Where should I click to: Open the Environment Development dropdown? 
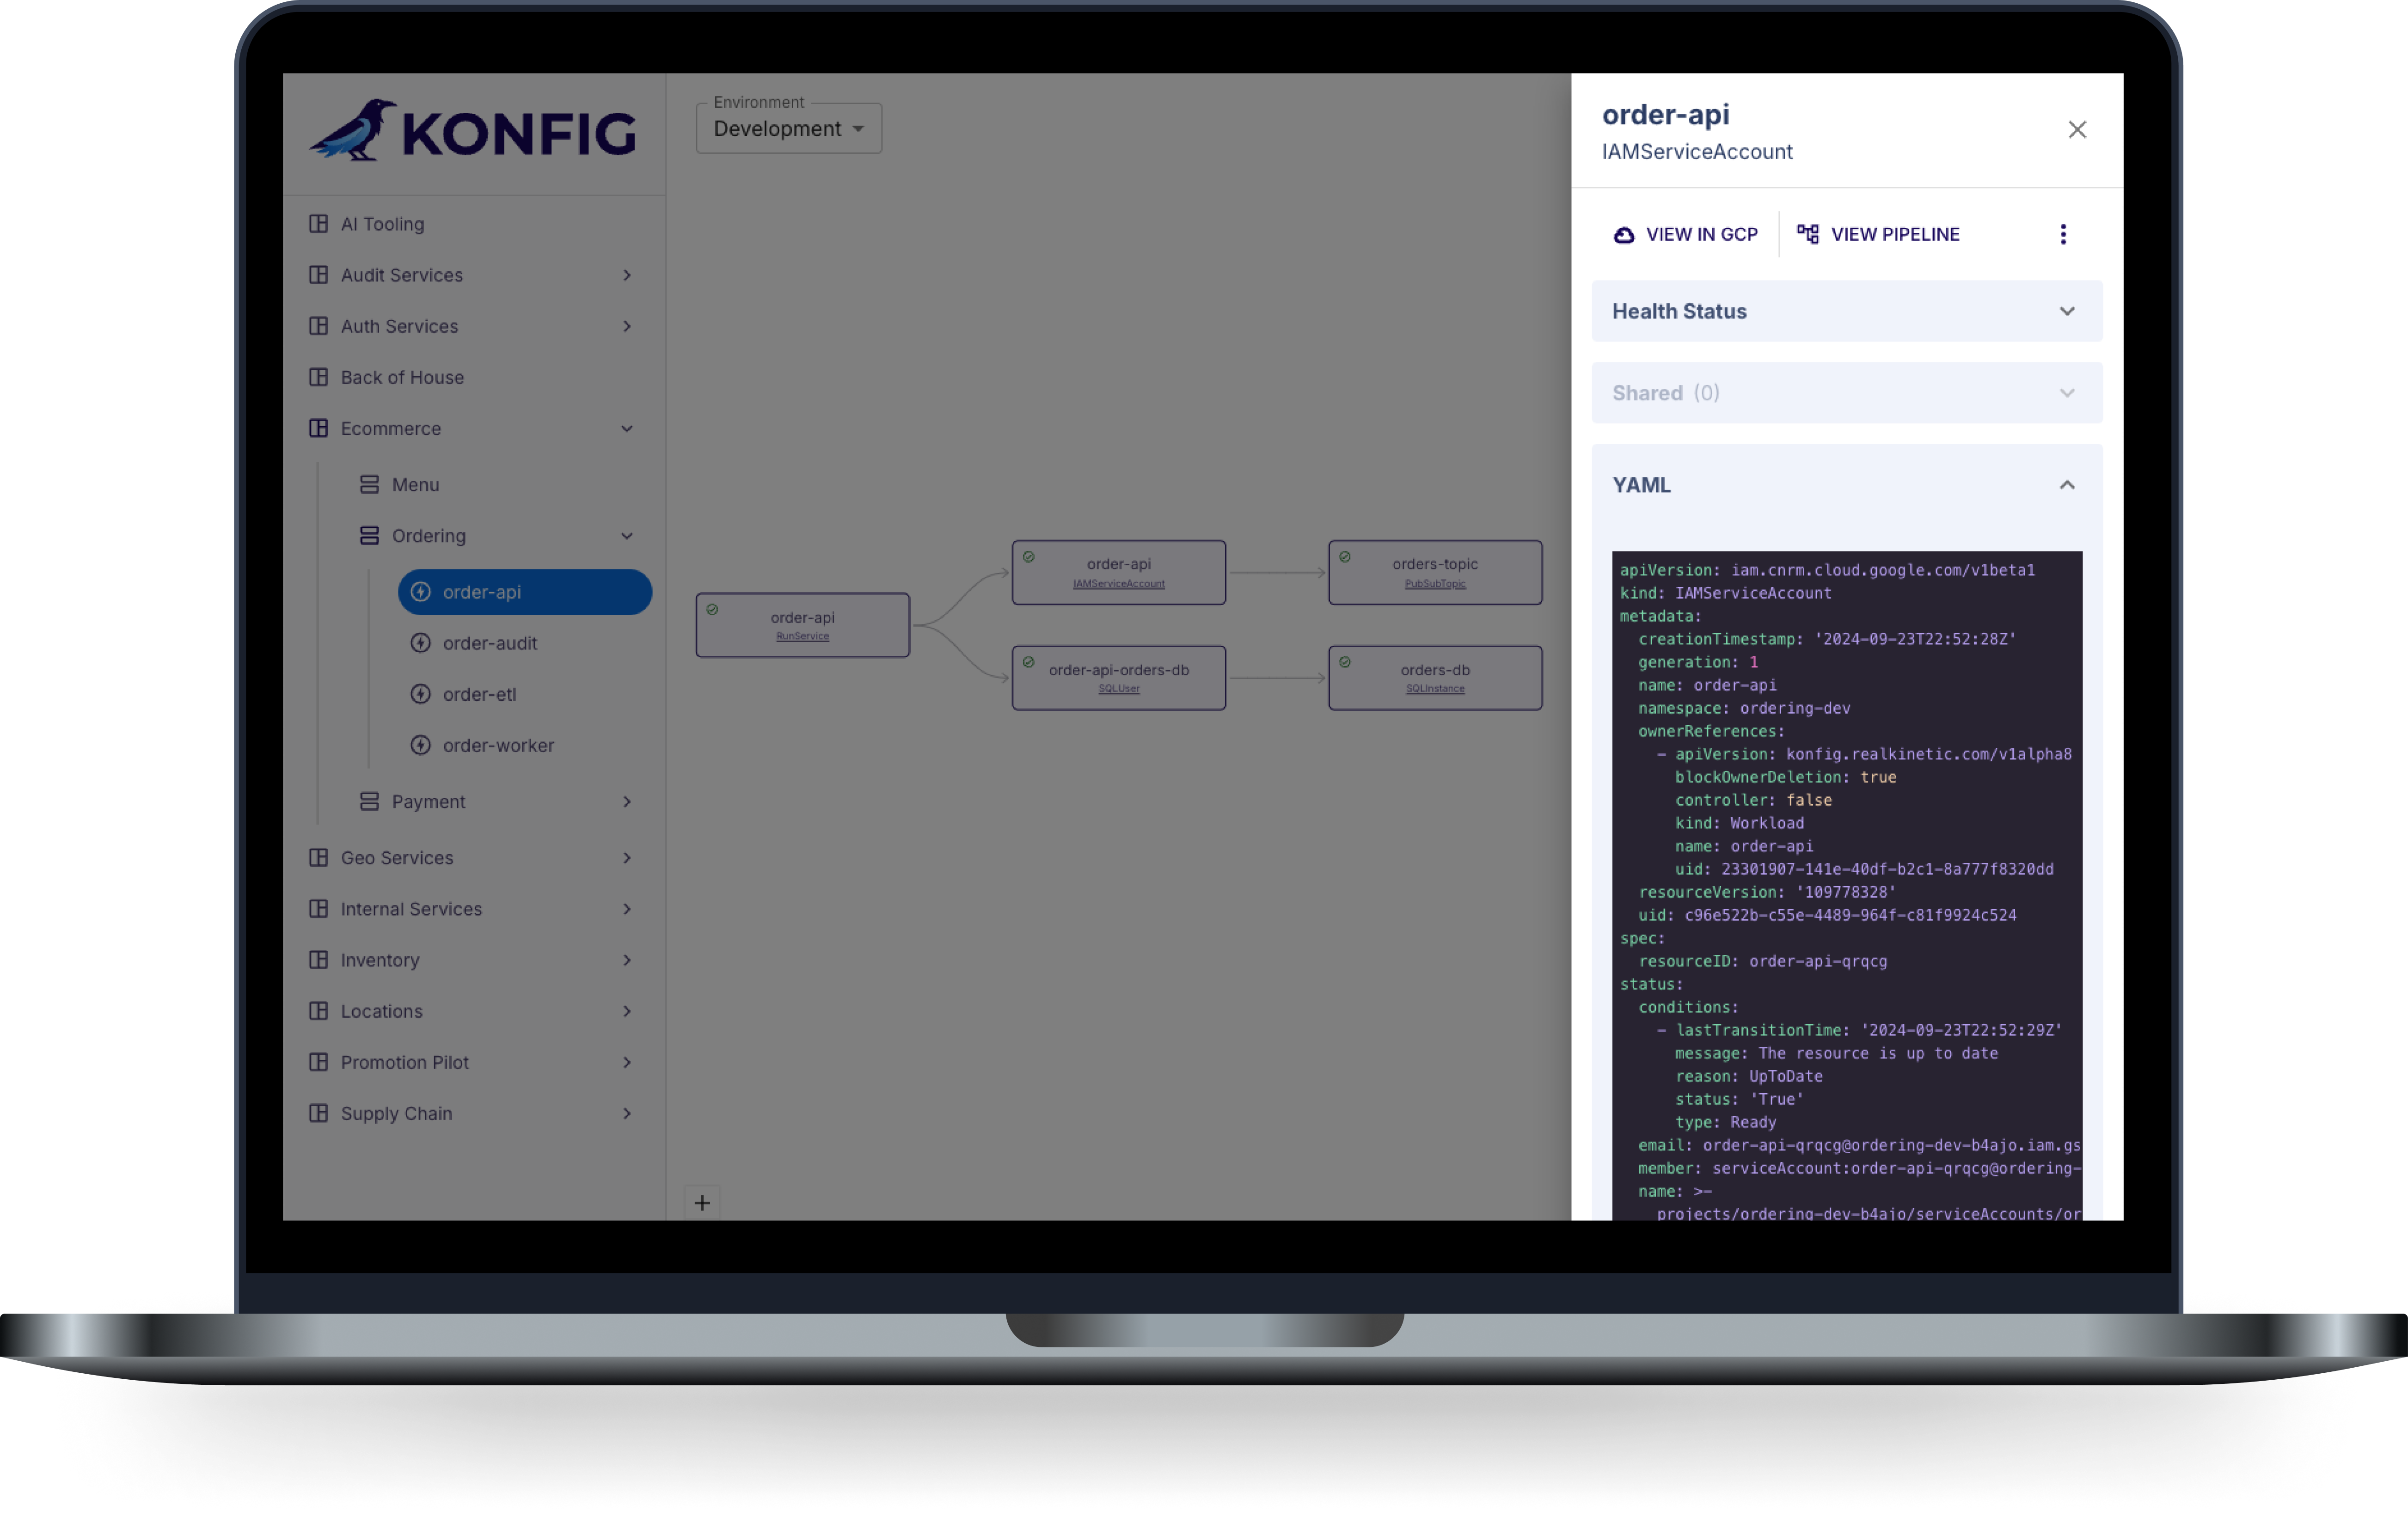(x=788, y=128)
